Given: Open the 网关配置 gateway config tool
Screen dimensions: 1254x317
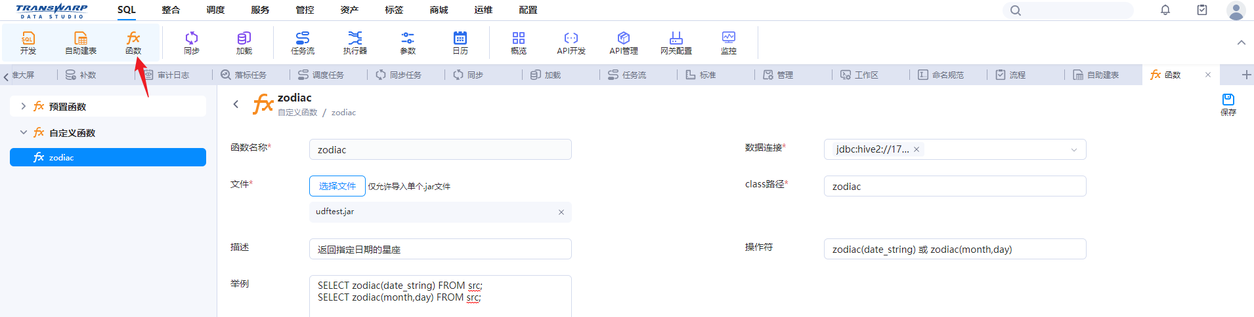Looking at the screenshot, I should pos(676,43).
